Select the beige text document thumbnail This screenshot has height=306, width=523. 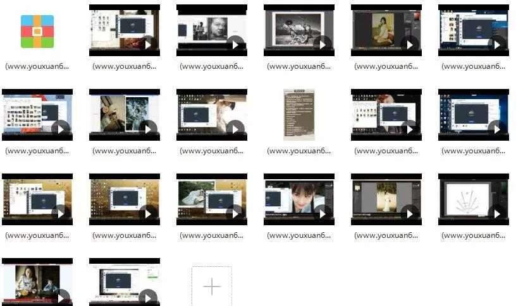pyautogui.click(x=298, y=115)
